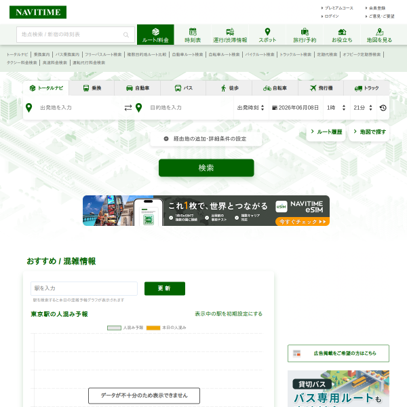The width and height of the screenshot is (407, 407).
Task: Click the search history clock icon
Action: point(383,108)
